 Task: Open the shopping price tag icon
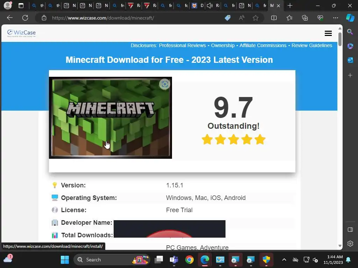(x=228, y=18)
